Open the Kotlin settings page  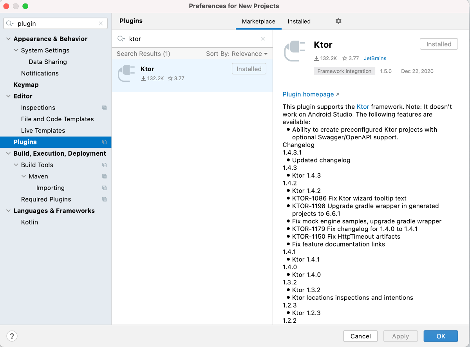29,222
